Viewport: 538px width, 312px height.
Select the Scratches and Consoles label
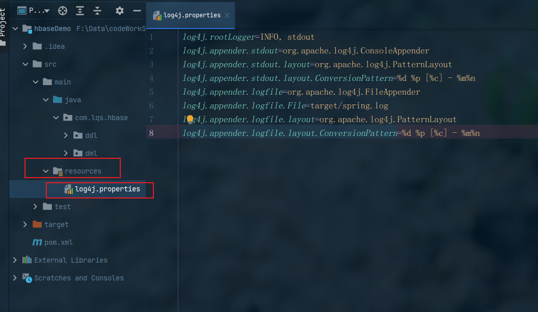(x=79, y=278)
